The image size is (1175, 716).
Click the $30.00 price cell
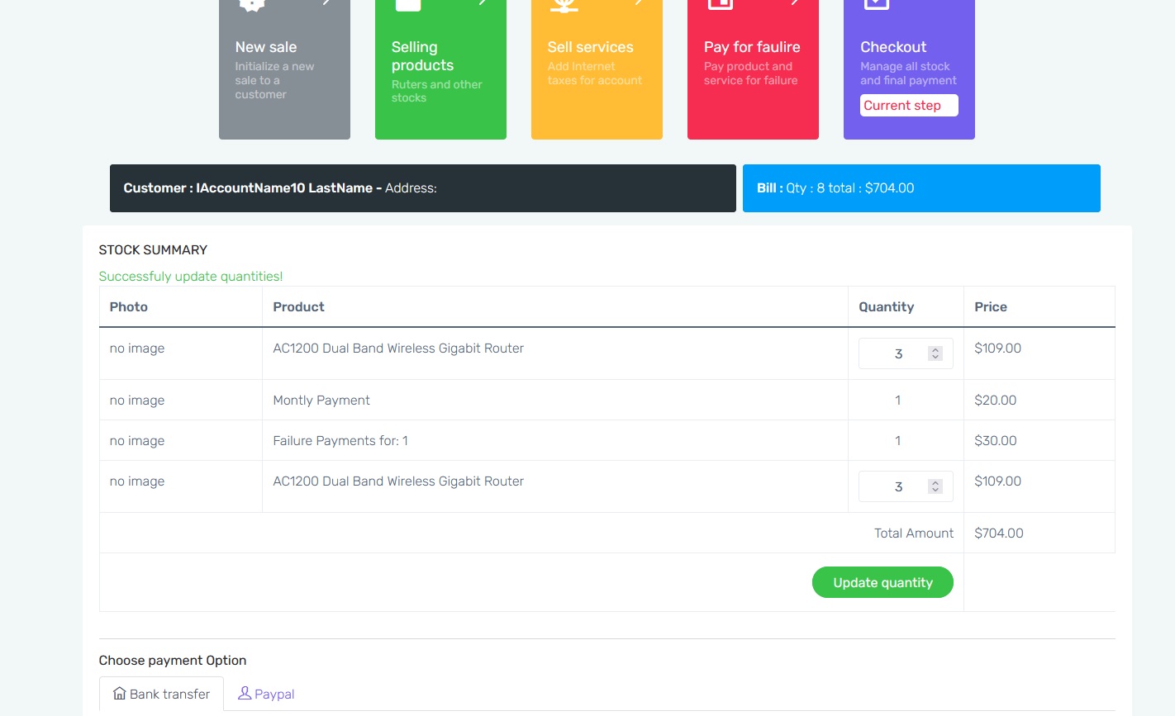[1039, 440]
